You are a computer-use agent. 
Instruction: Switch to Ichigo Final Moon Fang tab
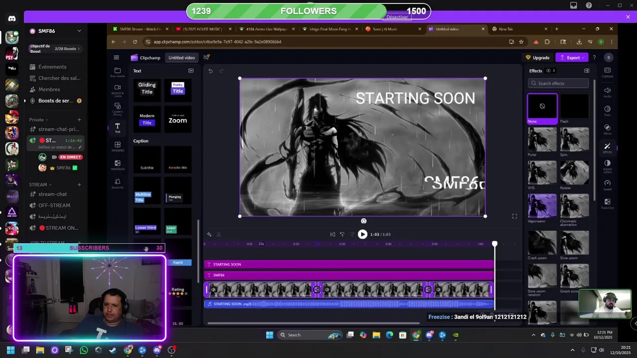329,29
